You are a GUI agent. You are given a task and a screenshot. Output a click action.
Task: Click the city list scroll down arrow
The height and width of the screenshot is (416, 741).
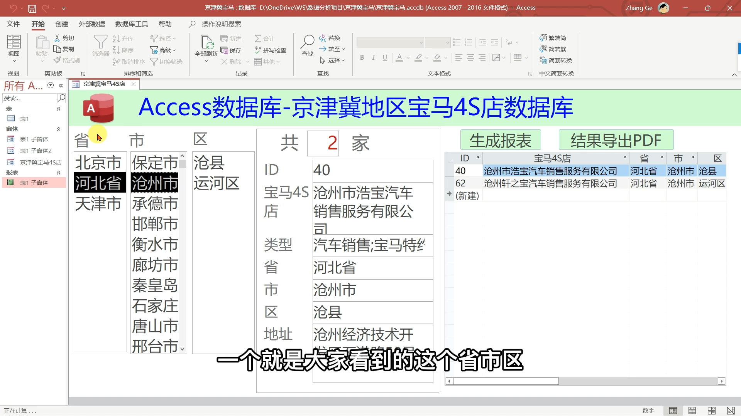[x=183, y=349]
